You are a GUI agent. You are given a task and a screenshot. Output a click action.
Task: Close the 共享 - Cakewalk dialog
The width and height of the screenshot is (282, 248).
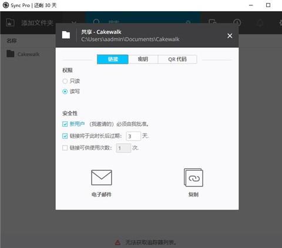[230, 36]
